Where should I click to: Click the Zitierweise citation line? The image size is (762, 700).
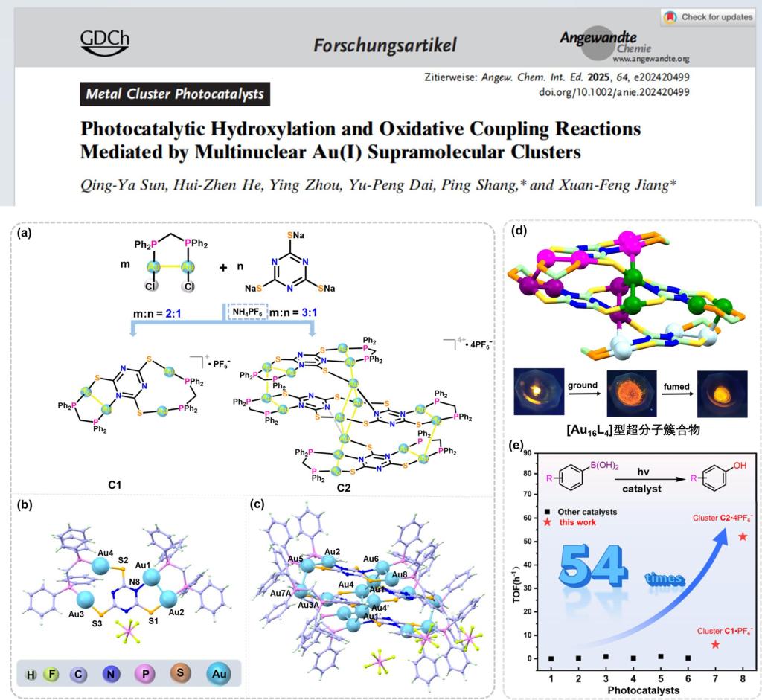click(x=557, y=77)
